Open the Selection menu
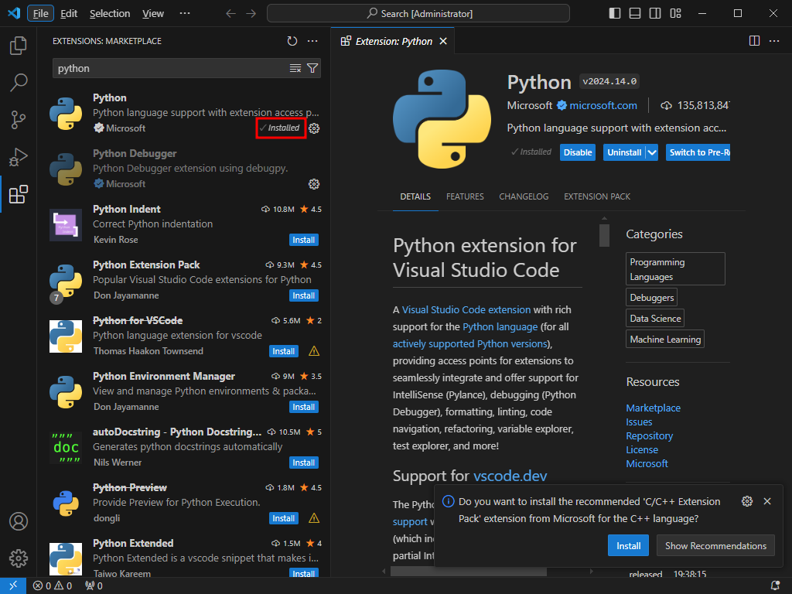Viewport: 792px width, 594px height. 110,13
